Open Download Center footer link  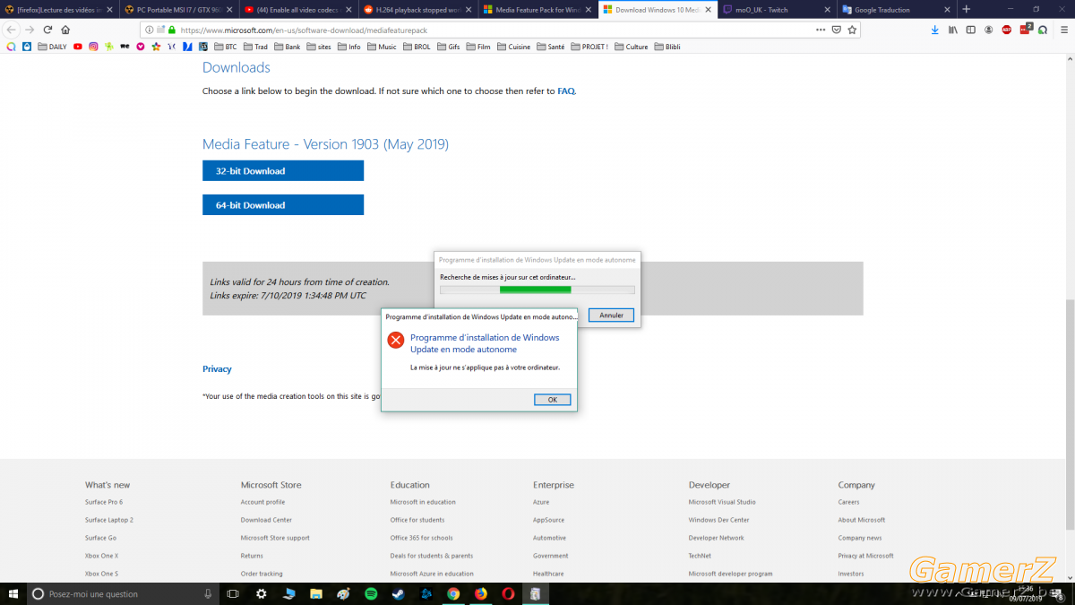pyautogui.click(x=266, y=520)
